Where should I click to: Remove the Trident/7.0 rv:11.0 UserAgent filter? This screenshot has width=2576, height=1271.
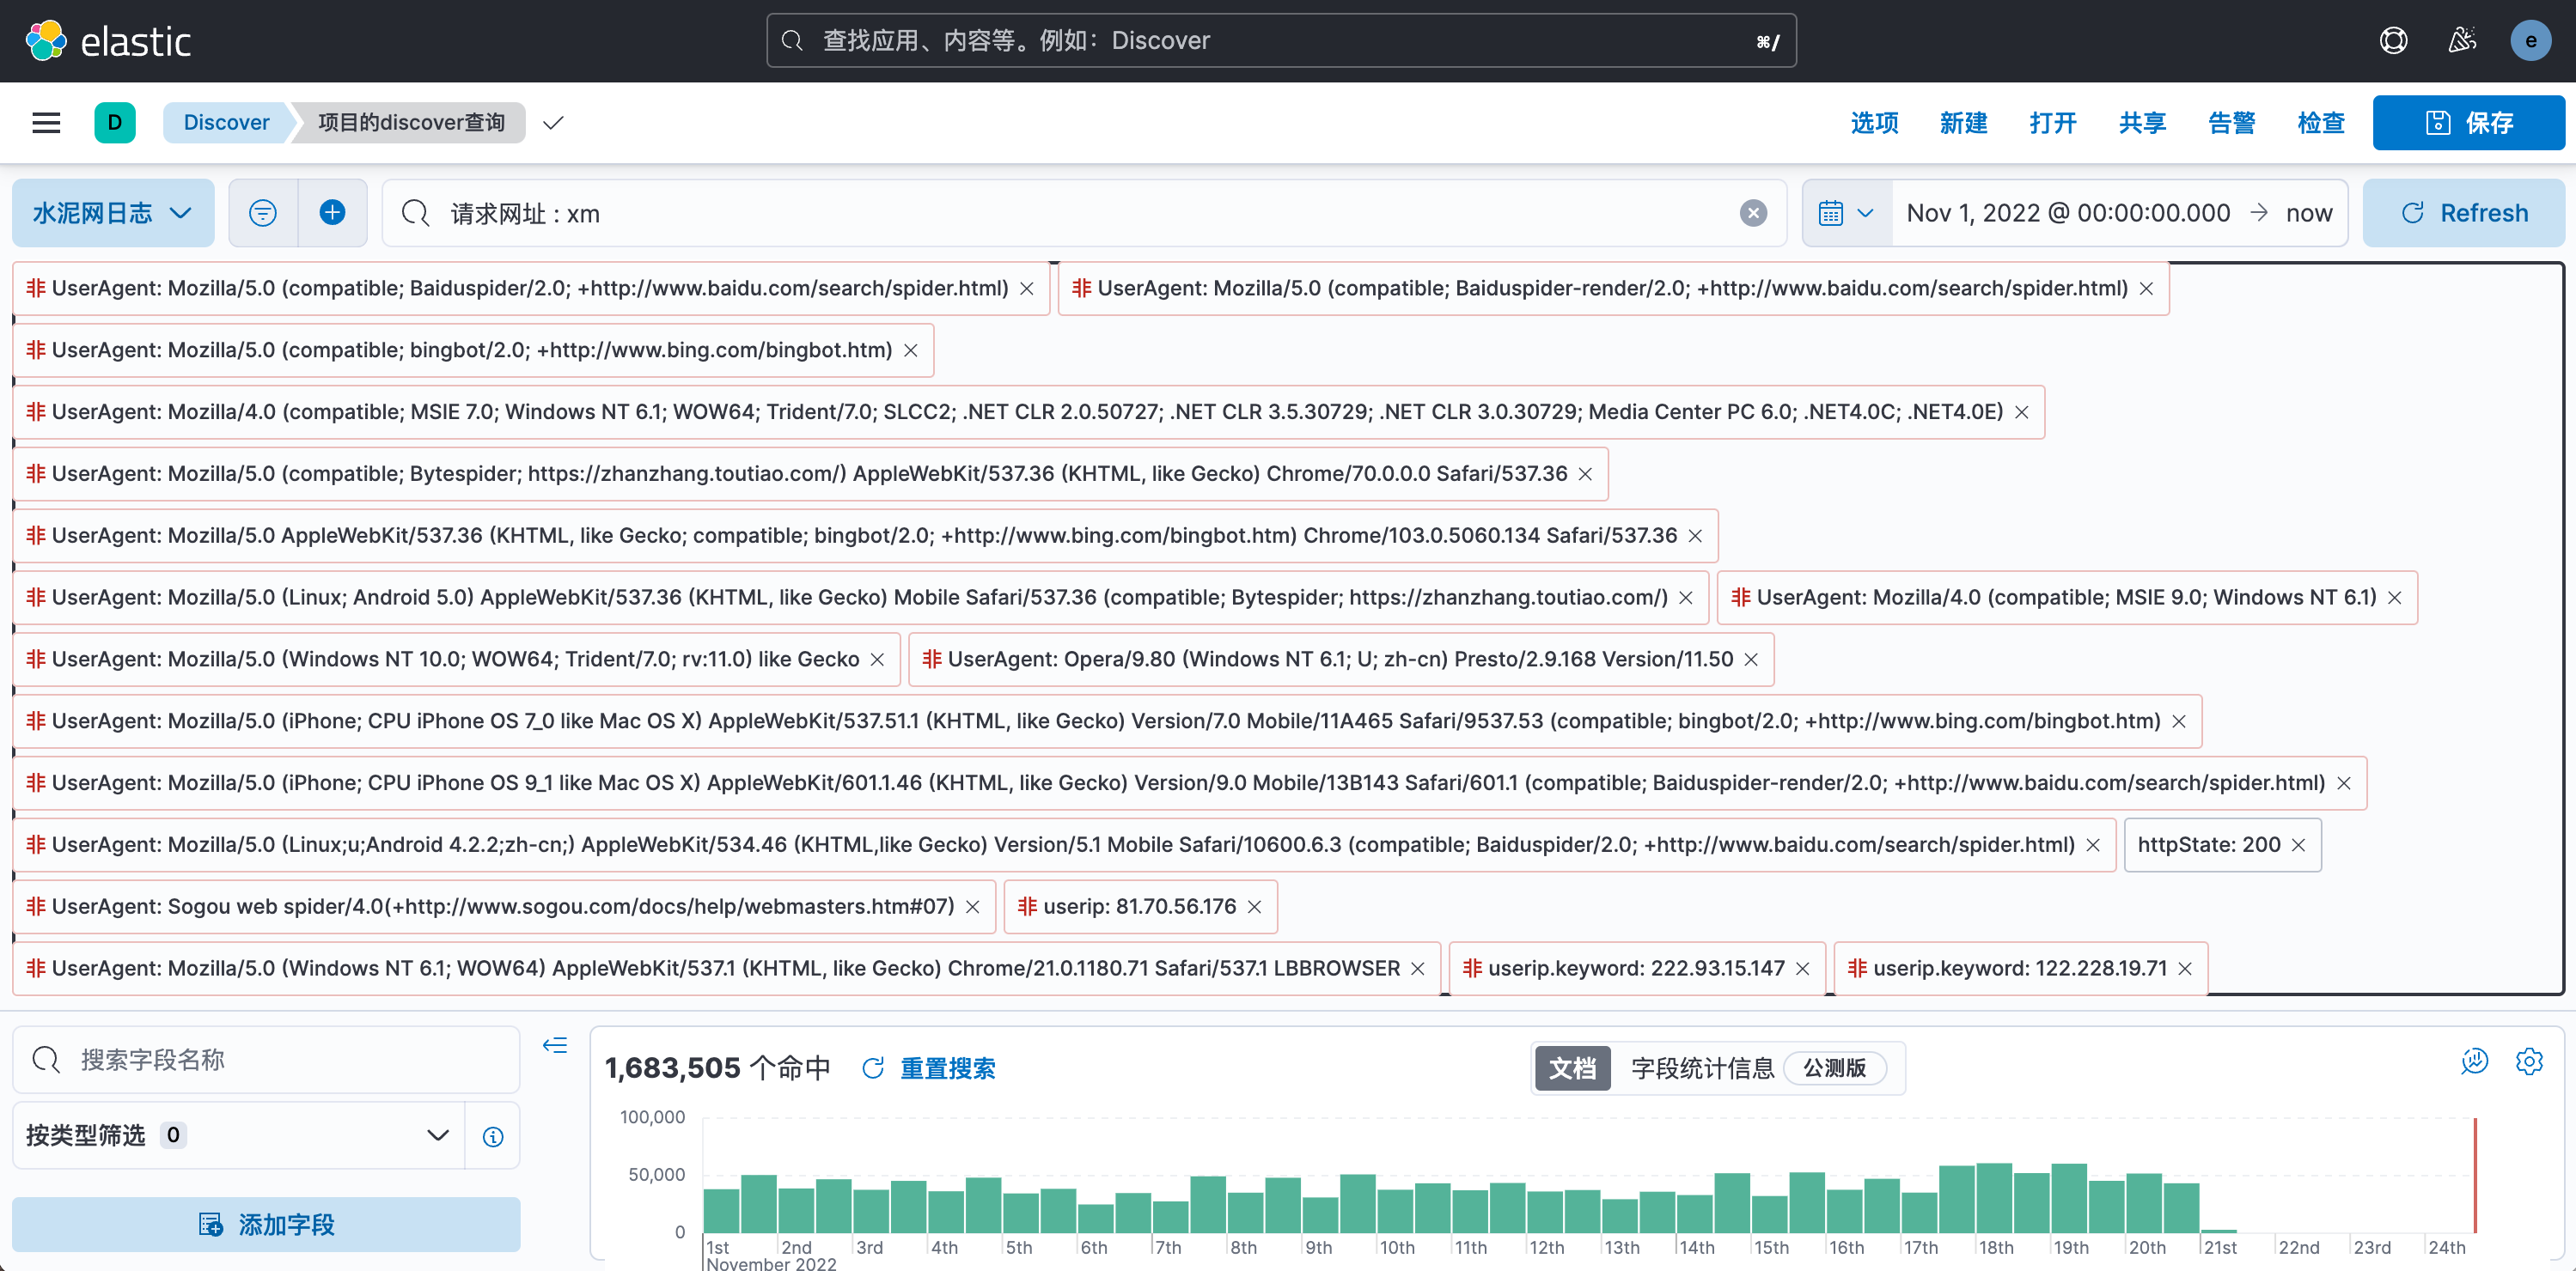(877, 660)
